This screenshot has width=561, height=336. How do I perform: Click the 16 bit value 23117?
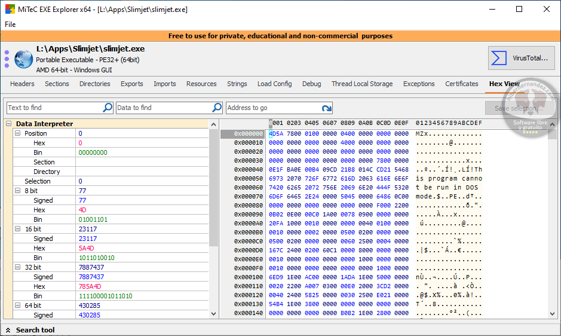point(88,229)
